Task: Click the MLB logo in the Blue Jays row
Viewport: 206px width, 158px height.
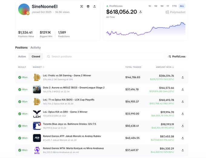Action: click(x=37, y=126)
